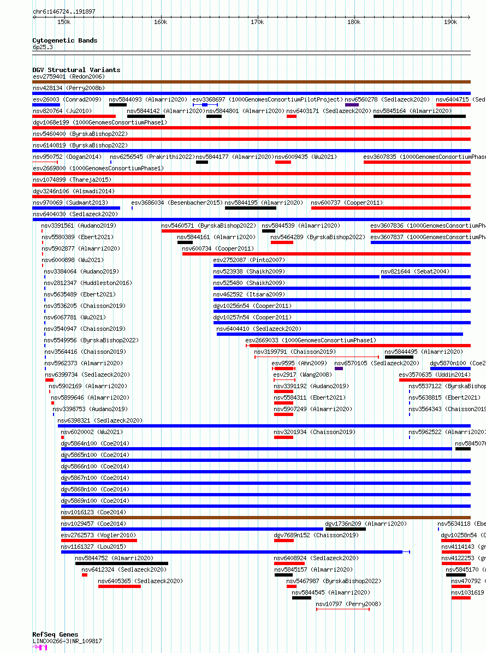This screenshot has width=486, height=653.
Task: Open nsv5845164 (Almarri2020) variant
Action: (x=412, y=111)
